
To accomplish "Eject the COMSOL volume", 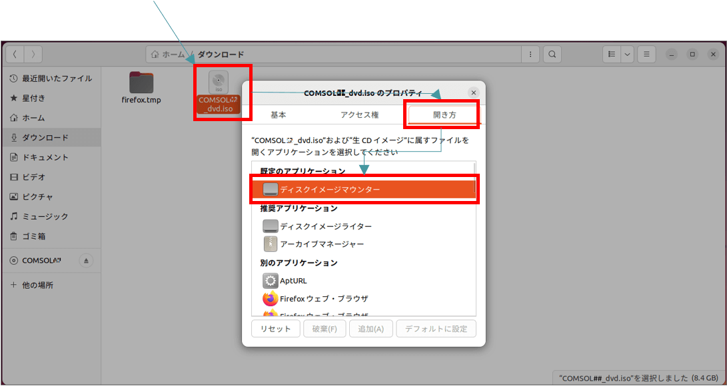I will pos(86,261).
